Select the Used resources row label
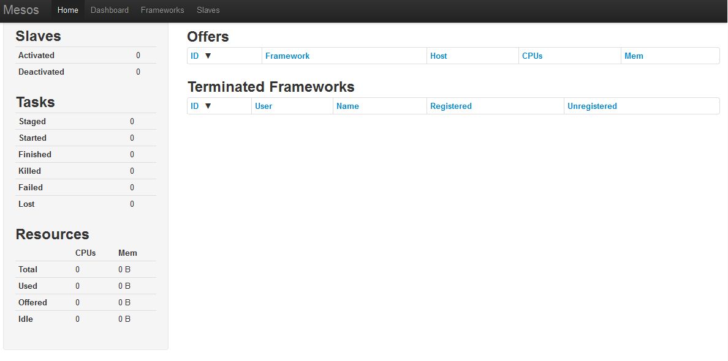Viewport: 728px width, 361px height. tap(28, 286)
